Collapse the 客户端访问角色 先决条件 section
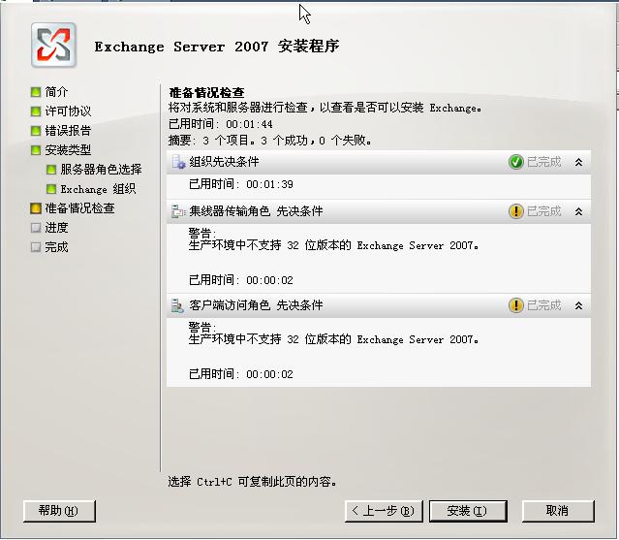 (578, 305)
